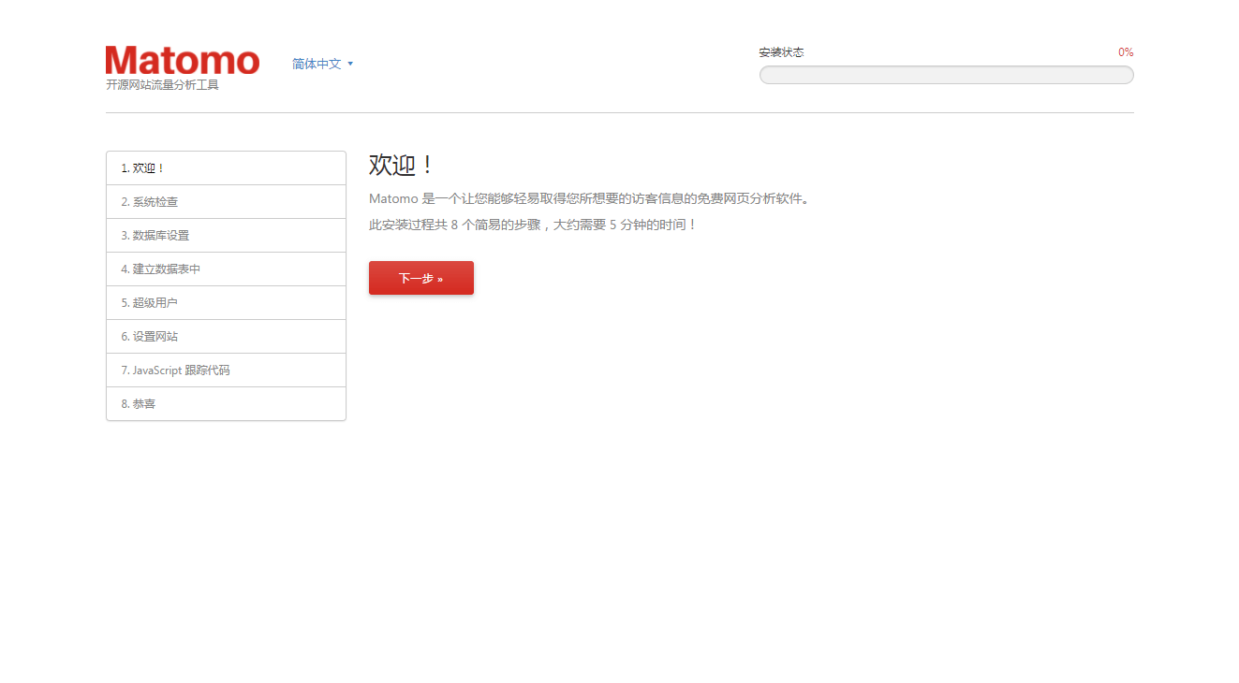Click the 安装状态 progress bar
The image size is (1239, 683).
(946, 75)
